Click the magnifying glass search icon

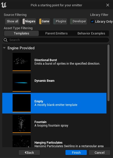6,40
